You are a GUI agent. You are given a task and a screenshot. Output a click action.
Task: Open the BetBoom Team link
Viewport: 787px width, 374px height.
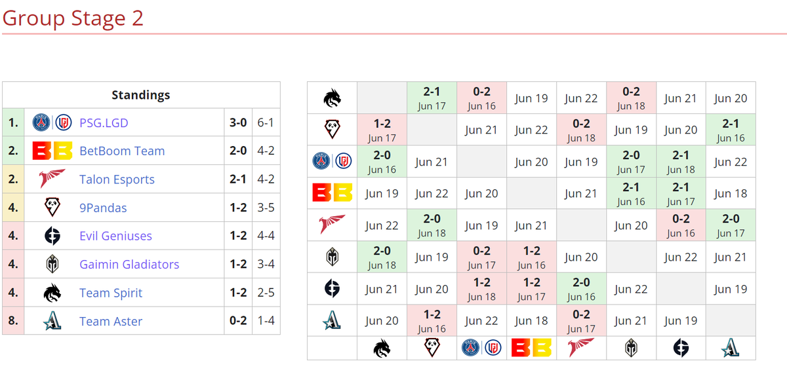coord(122,151)
